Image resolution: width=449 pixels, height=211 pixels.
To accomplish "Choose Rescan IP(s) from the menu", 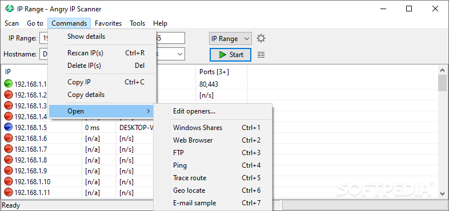I will (x=102, y=53).
